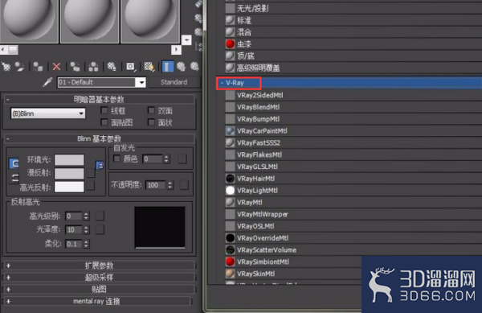Pick material with the eyedropper icon
Screen dimensions: 482x313
(x=47, y=82)
